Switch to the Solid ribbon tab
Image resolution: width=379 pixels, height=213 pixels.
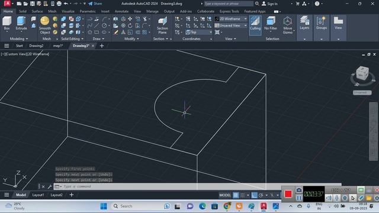pos(23,11)
